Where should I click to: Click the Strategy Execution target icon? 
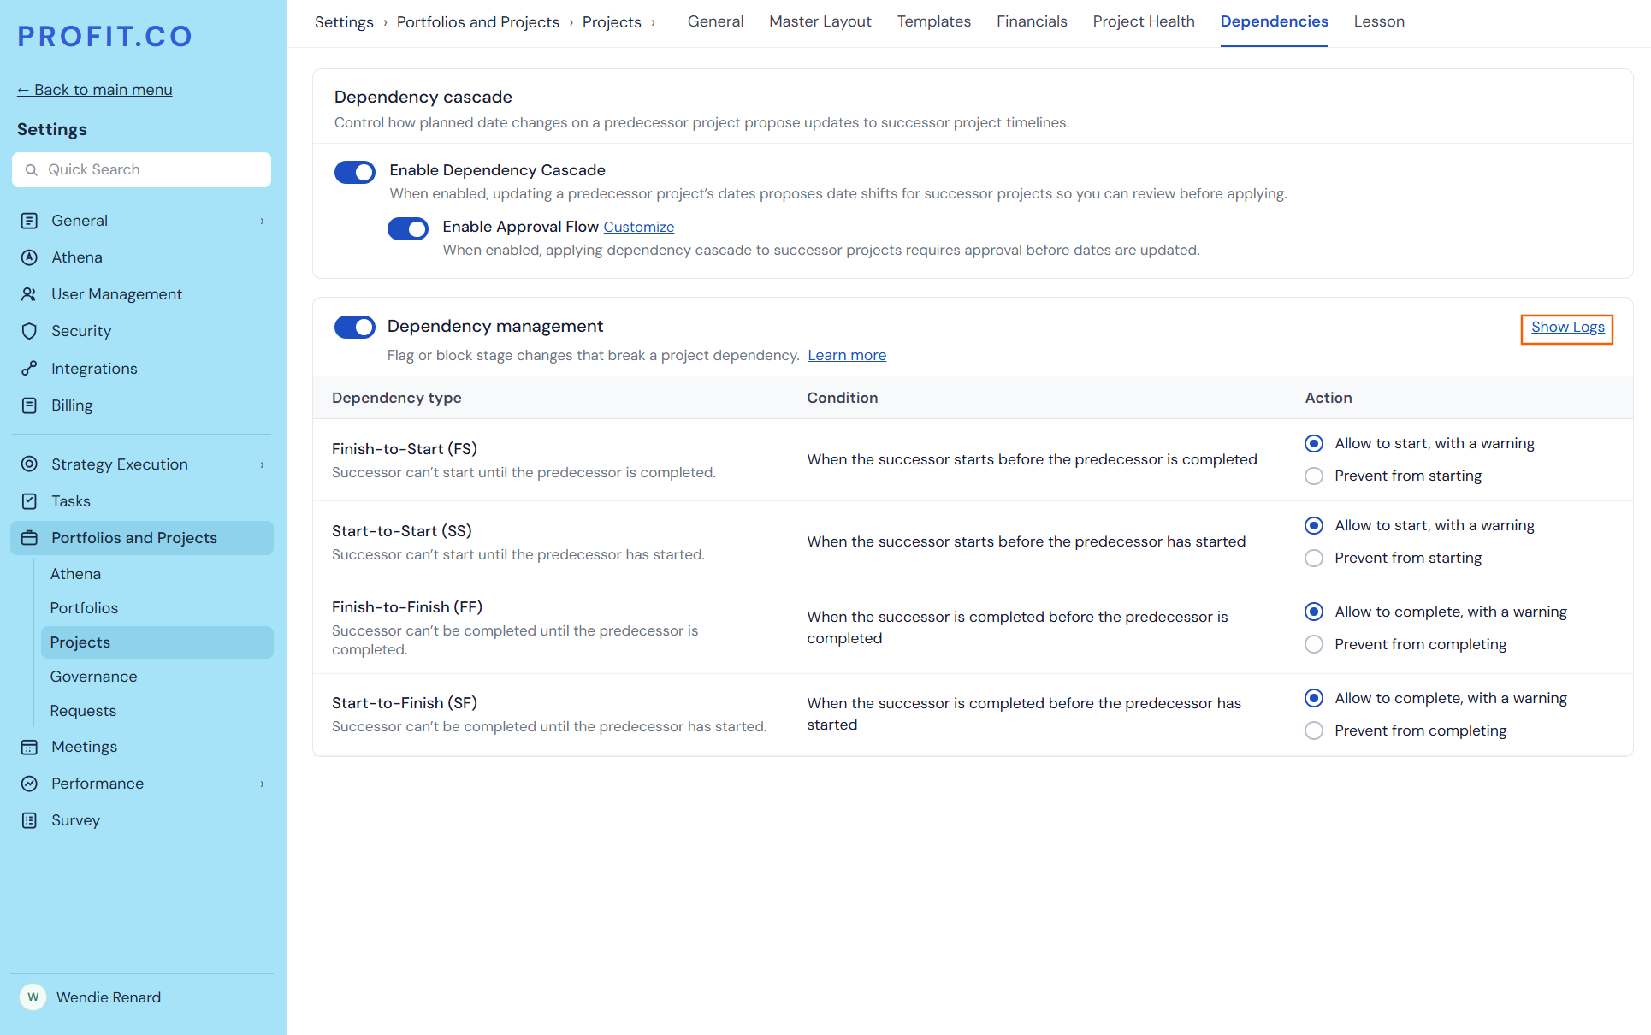pyautogui.click(x=29, y=464)
